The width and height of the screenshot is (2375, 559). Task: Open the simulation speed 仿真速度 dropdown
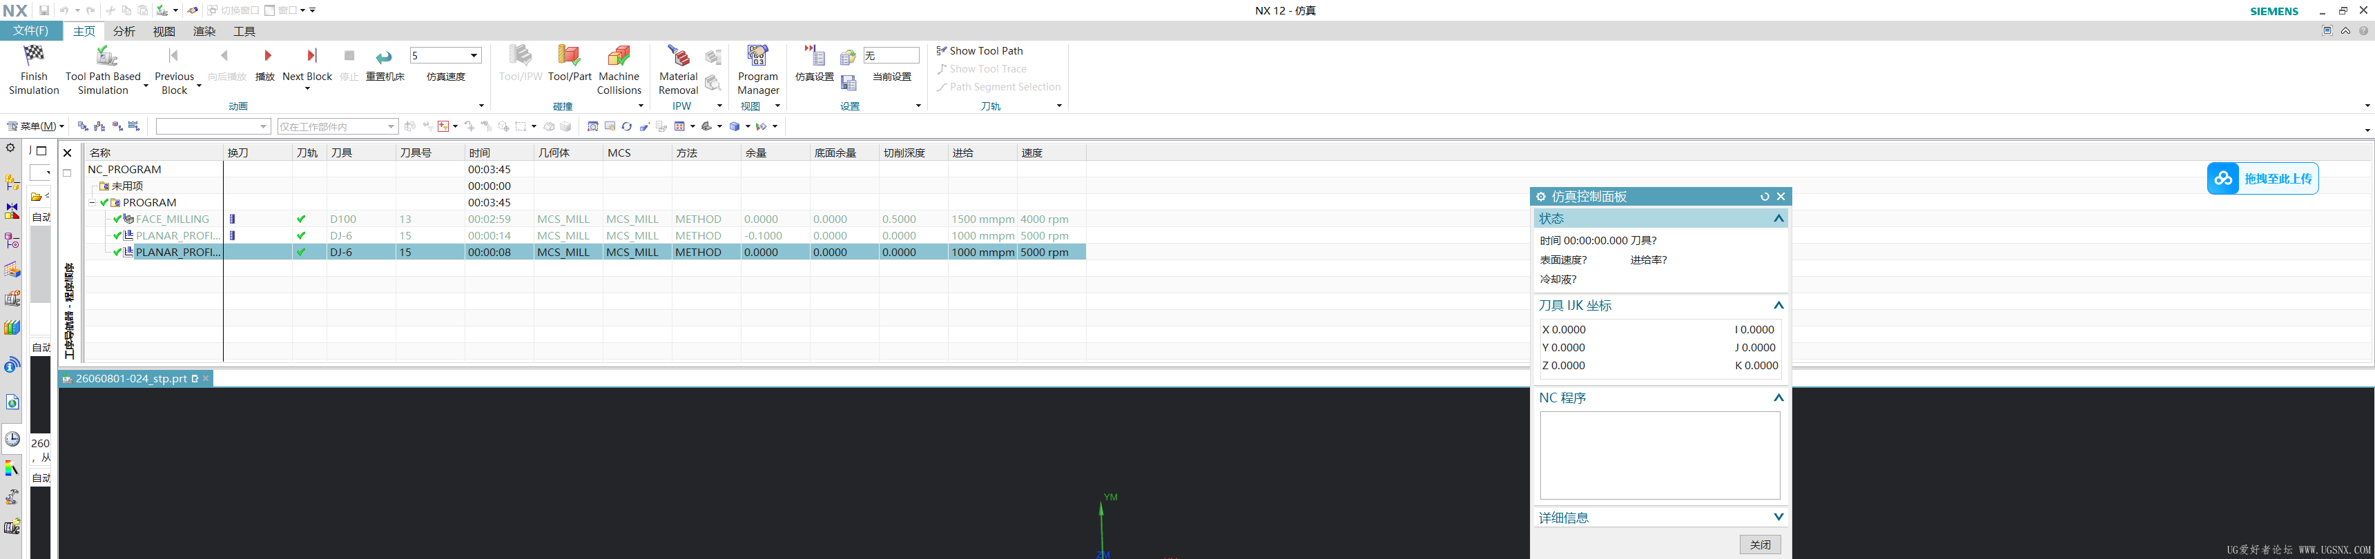(474, 55)
